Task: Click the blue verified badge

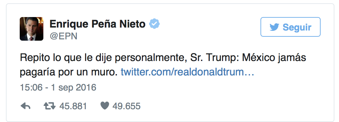Action: [x=154, y=24]
